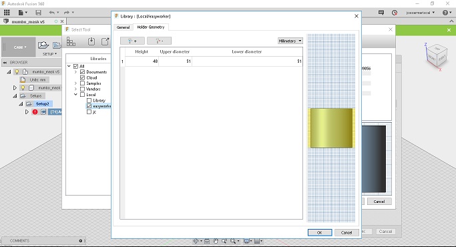Expand the COMMENTS panel plus icon
This screenshot has width=456, height=247.
point(81,241)
